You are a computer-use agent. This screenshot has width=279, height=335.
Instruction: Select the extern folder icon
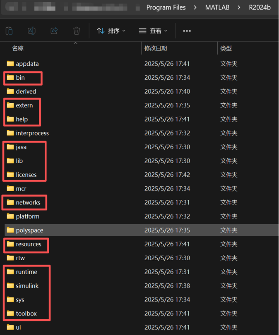pos(10,105)
